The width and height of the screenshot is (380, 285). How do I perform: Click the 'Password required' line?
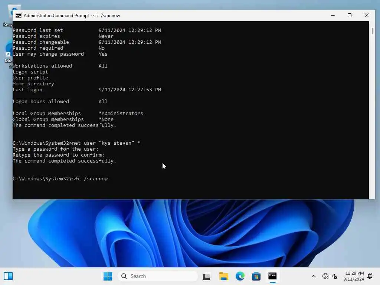[59, 48]
